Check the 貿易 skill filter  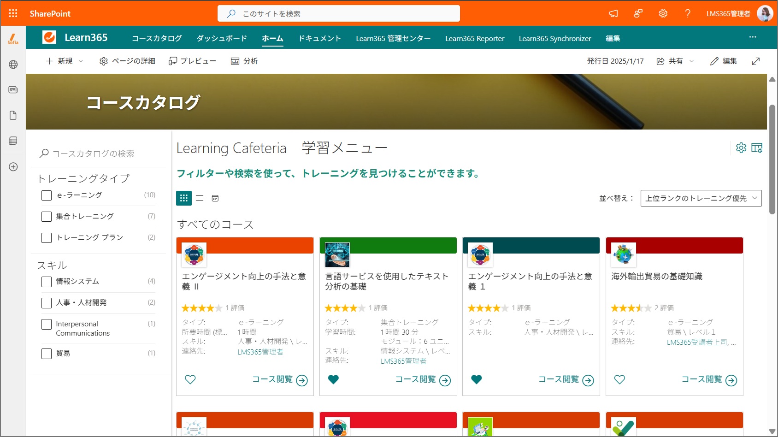pos(47,354)
